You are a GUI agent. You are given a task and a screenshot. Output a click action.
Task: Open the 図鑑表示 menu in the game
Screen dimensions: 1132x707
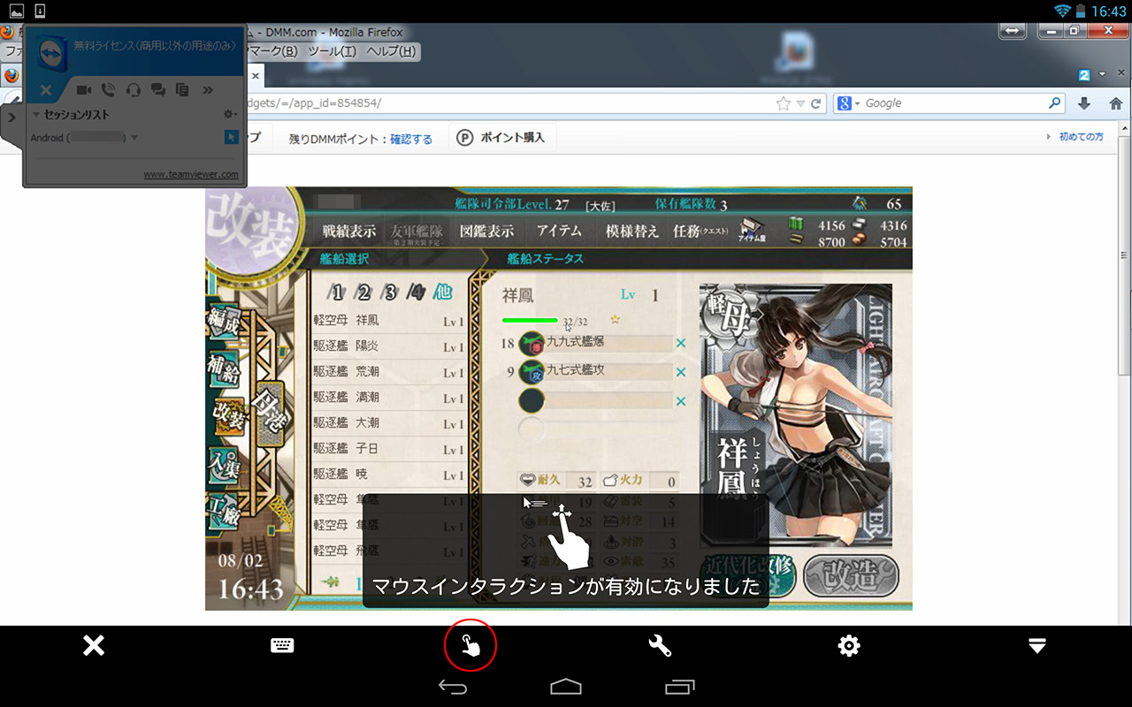pos(486,232)
